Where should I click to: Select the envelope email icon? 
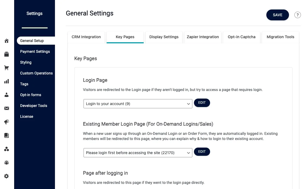click(7, 108)
